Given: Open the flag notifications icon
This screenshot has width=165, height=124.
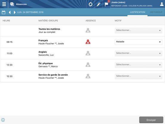Looking at the screenshot, I should click(x=106, y=4).
